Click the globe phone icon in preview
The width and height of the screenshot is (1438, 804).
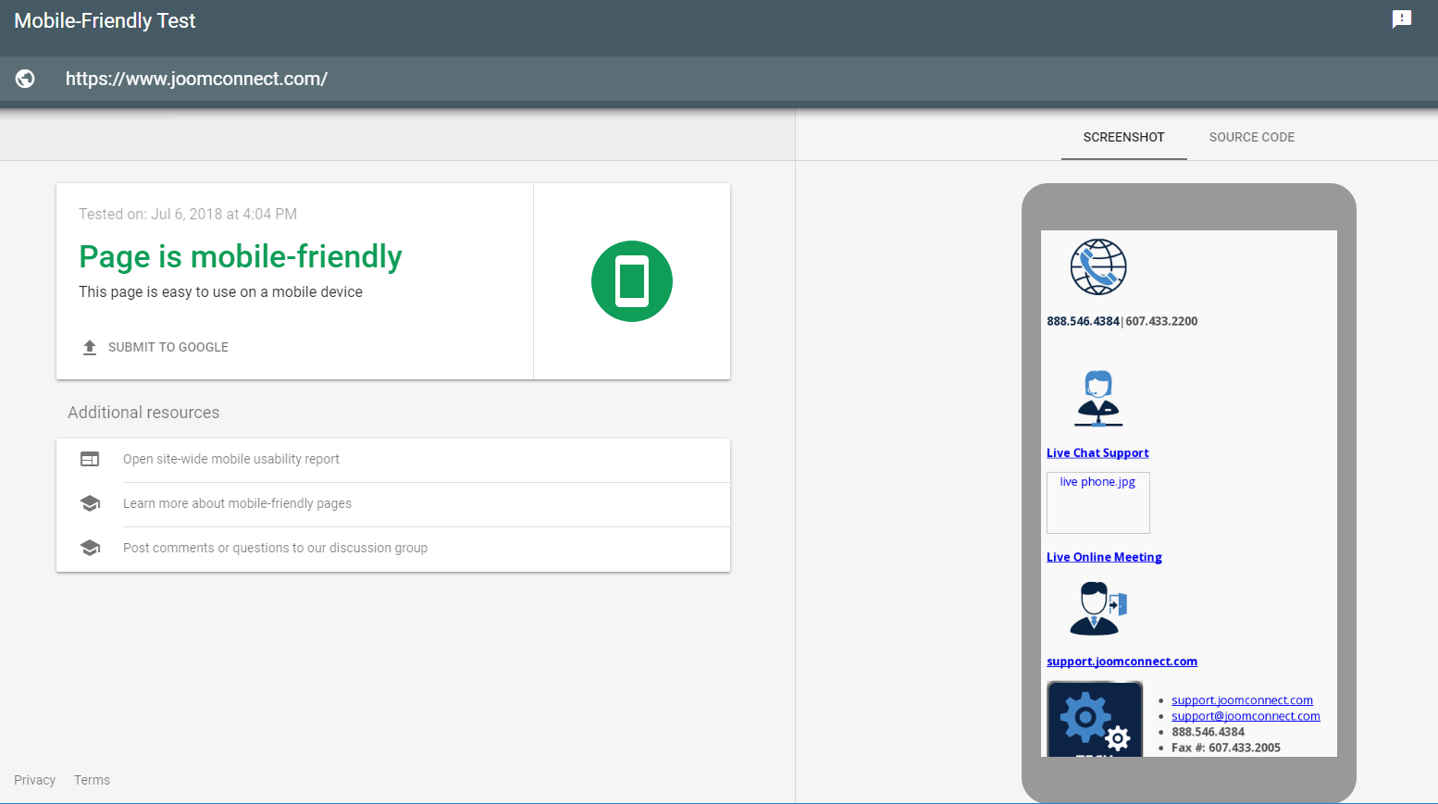tap(1098, 266)
